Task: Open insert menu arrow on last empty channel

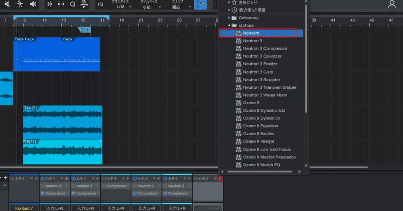Action: (215, 179)
